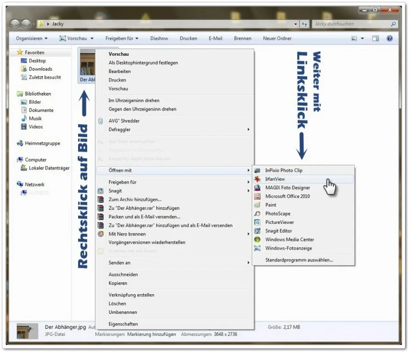Select Zuletzt besucht in the sidebar

coord(45,77)
